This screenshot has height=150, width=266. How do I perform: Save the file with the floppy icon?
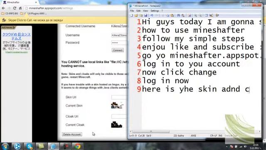tap(146, 15)
